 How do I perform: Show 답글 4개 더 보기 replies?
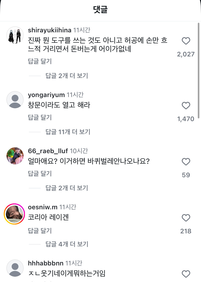click(67, 244)
